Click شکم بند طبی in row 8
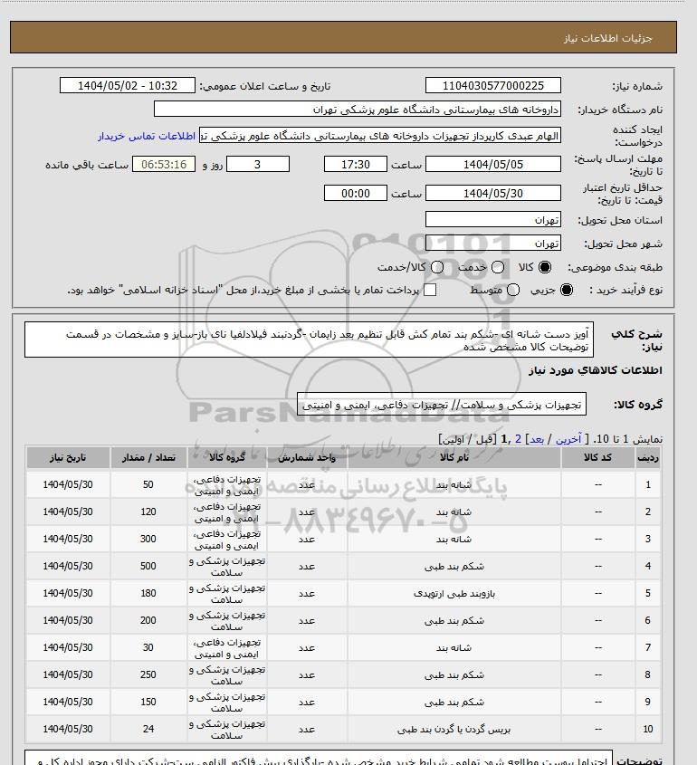 point(454,675)
